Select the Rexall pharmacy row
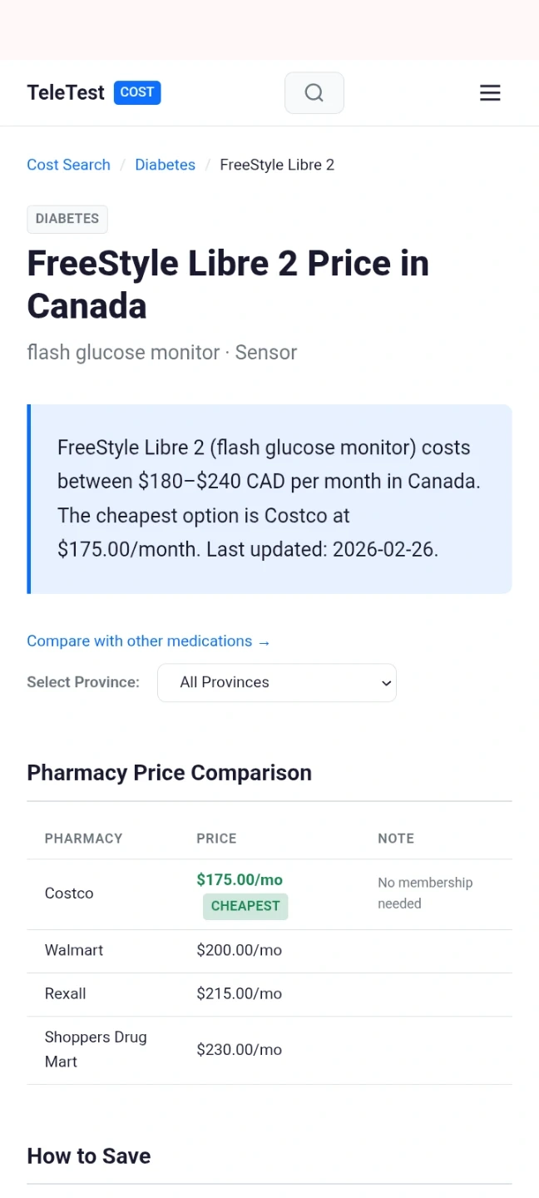The image size is (539, 1198). tap(66, 993)
